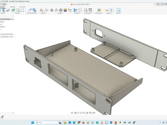
Task: Switch to the ASSEMBLY ribbon tab
Action: [2, 7]
